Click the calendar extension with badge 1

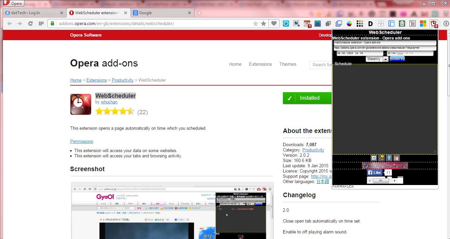(307, 24)
